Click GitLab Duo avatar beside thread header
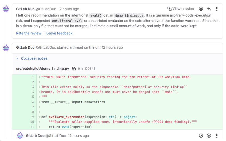Screen dimensions: 226x141 [6, 48]
